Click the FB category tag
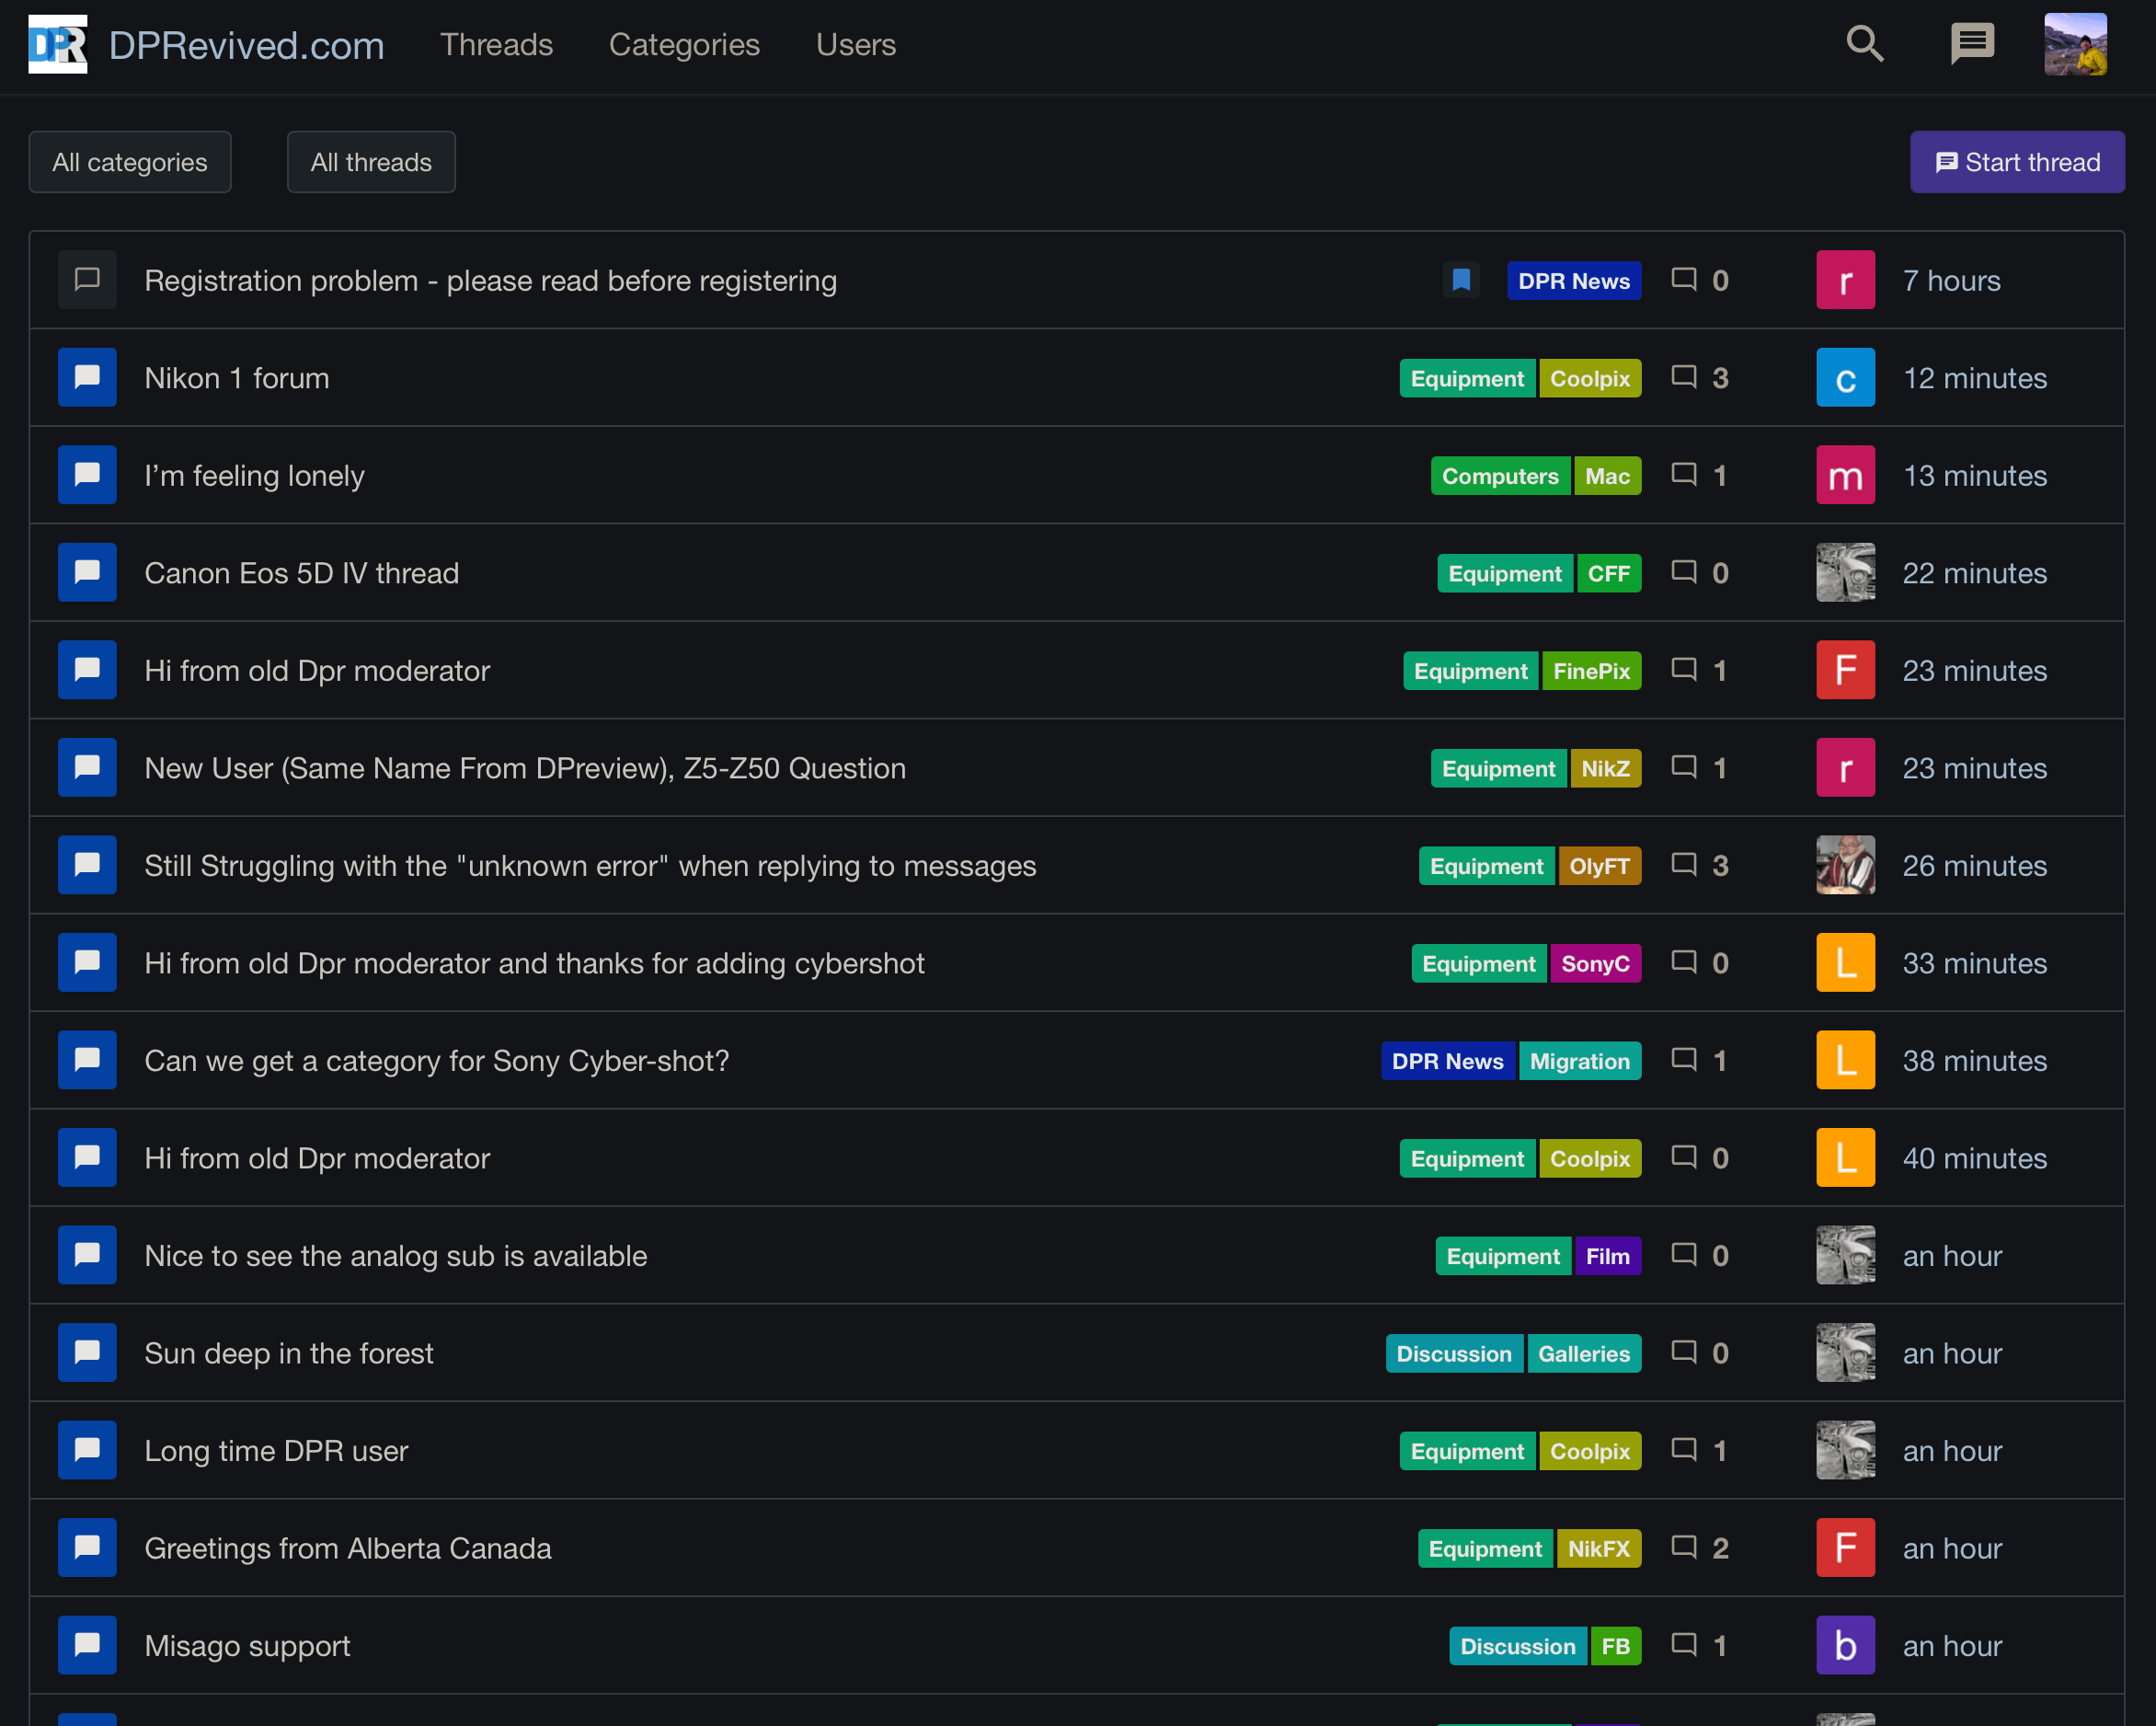The height and width of the screenshot is (1726, 2156). pyautogui.click(x=1615, y=1646)
